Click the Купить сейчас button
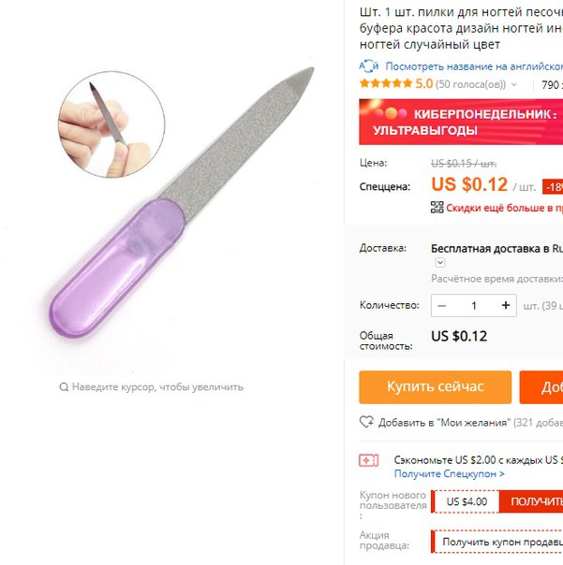Screen dimensions: 563x565 pos(436,387)
